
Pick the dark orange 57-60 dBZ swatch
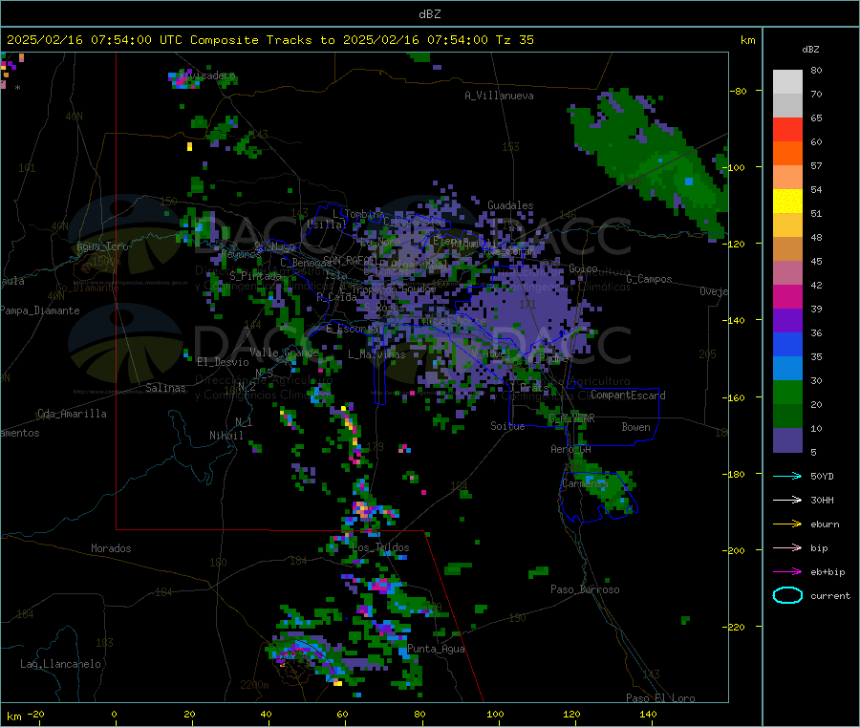point(787,154)
